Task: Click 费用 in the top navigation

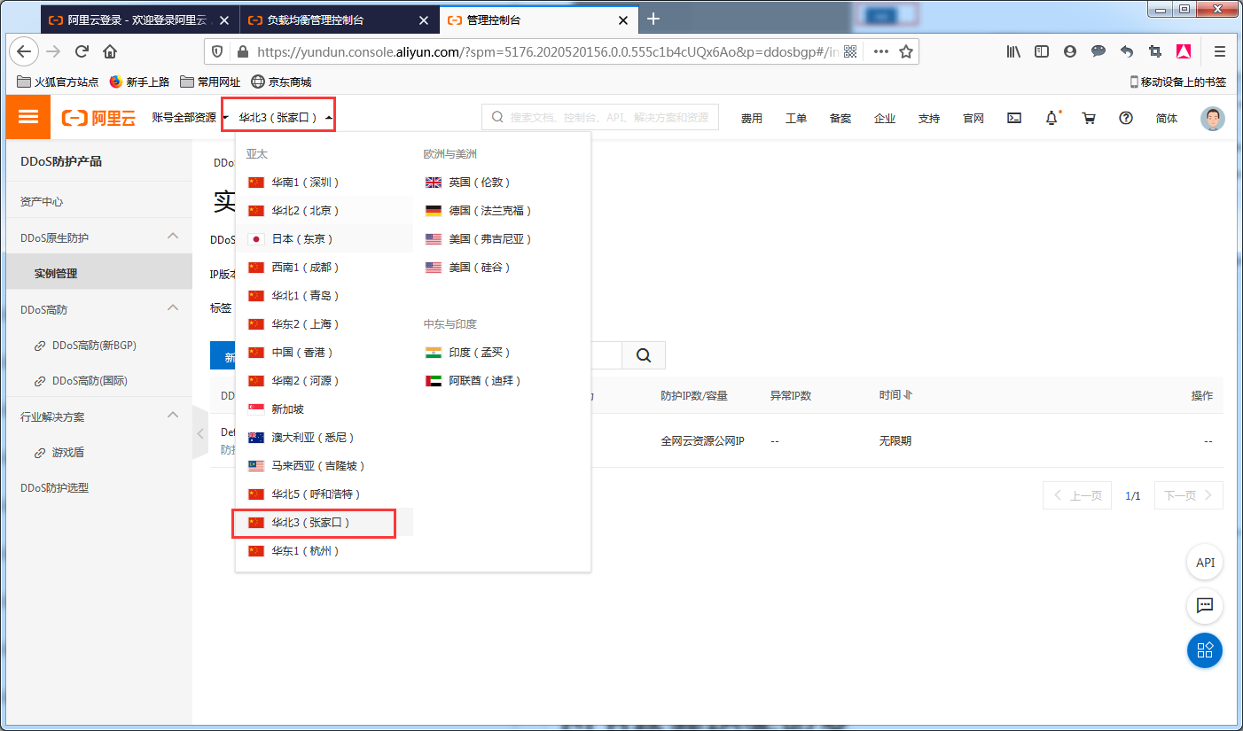Action: coord(751,118)
